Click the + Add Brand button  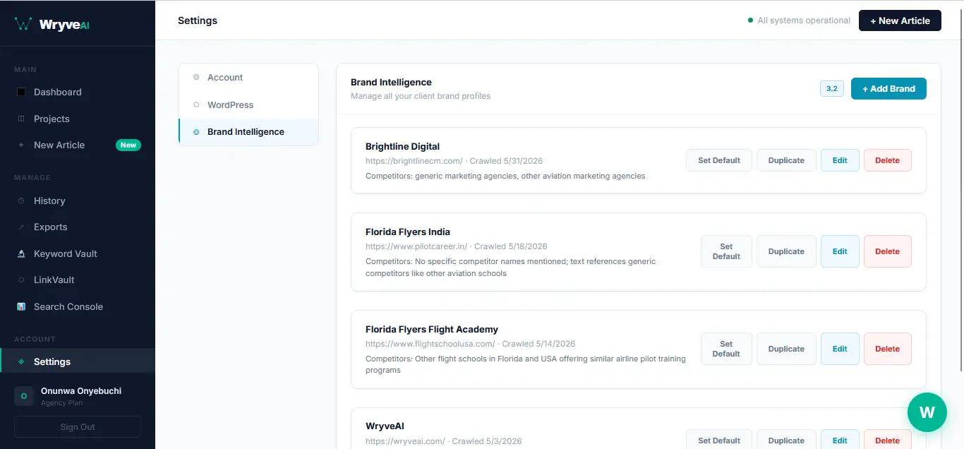(888, 89)
